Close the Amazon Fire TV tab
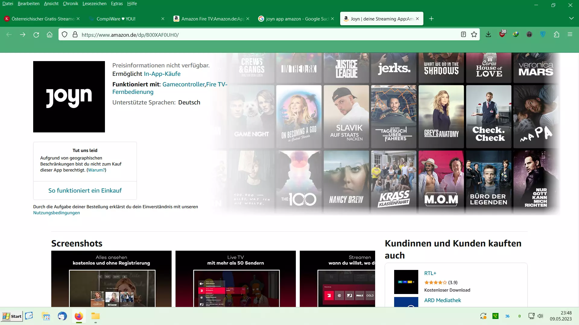The height and width of the screenshot is (325, 579). (x=248, y=19)
